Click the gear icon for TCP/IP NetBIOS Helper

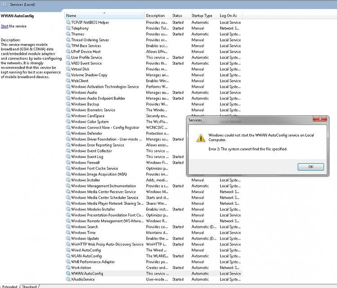coord(68,22)
